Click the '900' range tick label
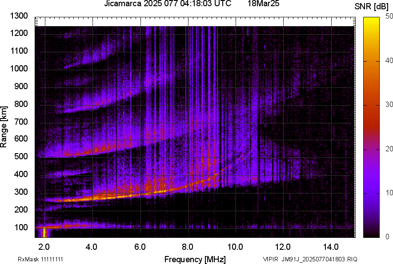393x264 pixels. pyautogui.click(x=21, y=86)
